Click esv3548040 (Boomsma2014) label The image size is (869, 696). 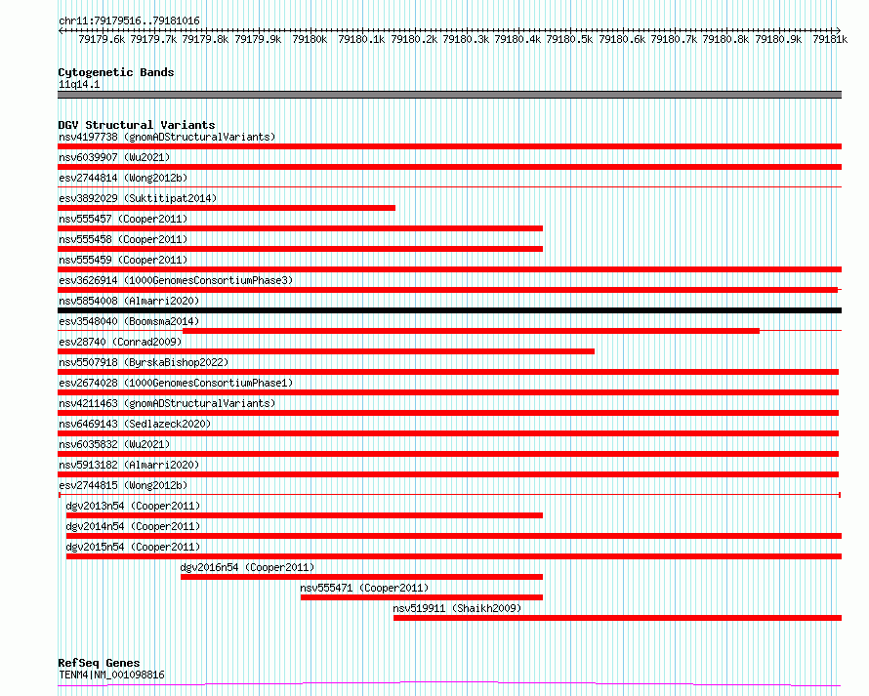pos(129,321)
